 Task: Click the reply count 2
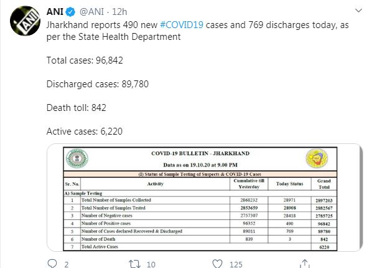pyautogui.click(x=67, y=264)
